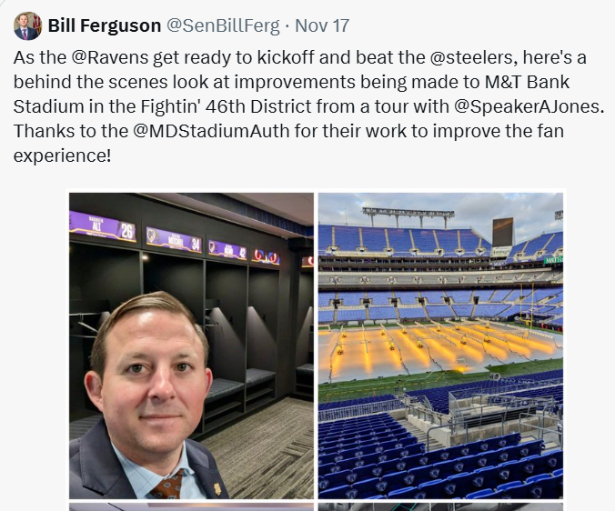The height and width of the screenshot is (511, 615).
Task: Click the word "experience!" in tweet text
Action: coord(63,155)
